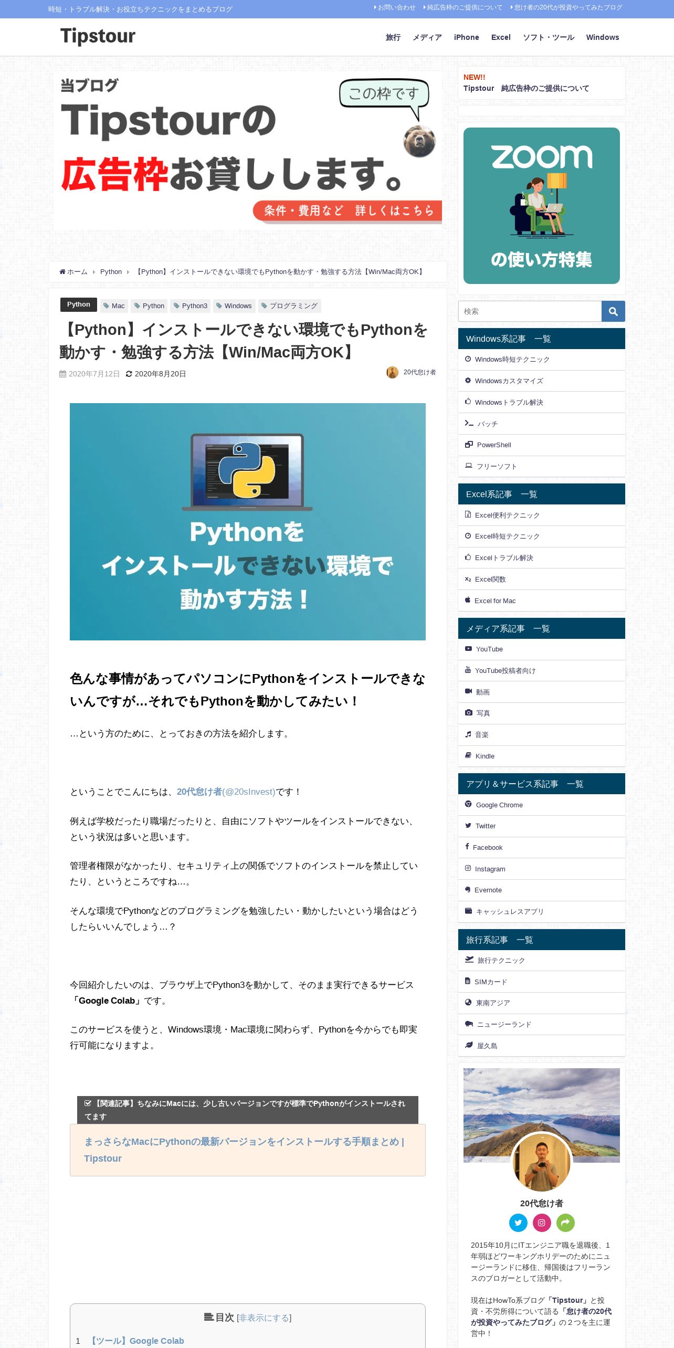Click the window icon beside PowerShell
This screenshot has height=1348, width=674.
[x=469, y=445]
